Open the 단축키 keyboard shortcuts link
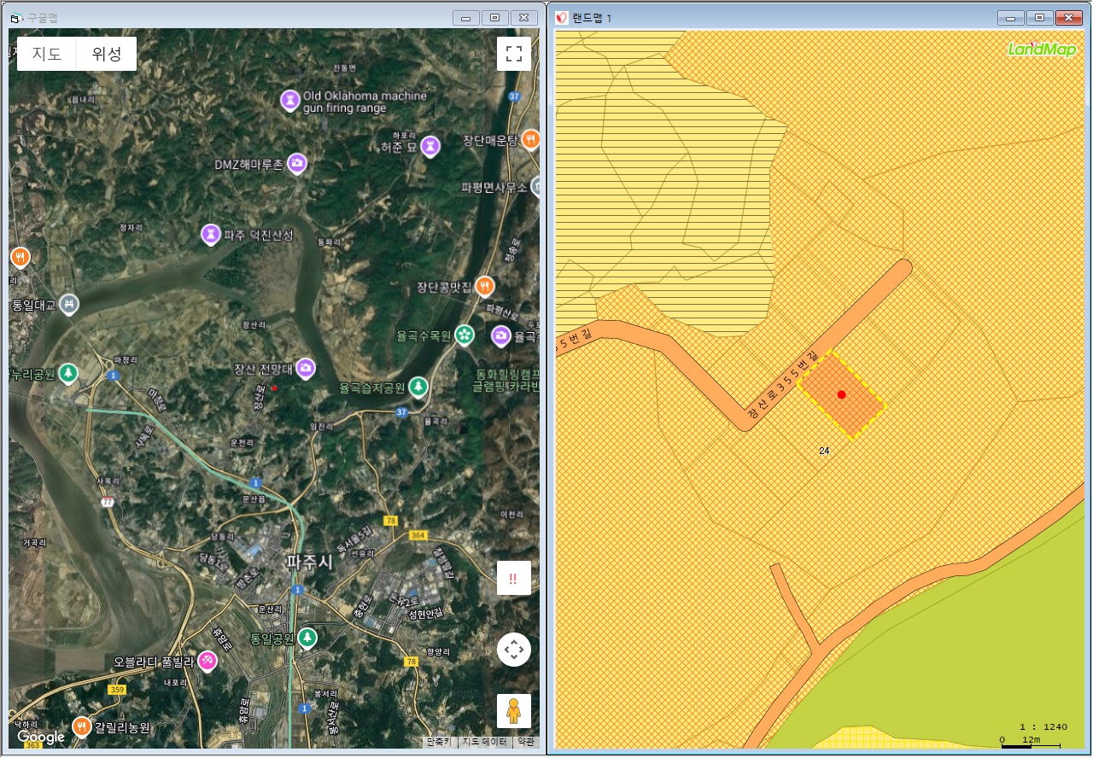 tap(440, 742)
